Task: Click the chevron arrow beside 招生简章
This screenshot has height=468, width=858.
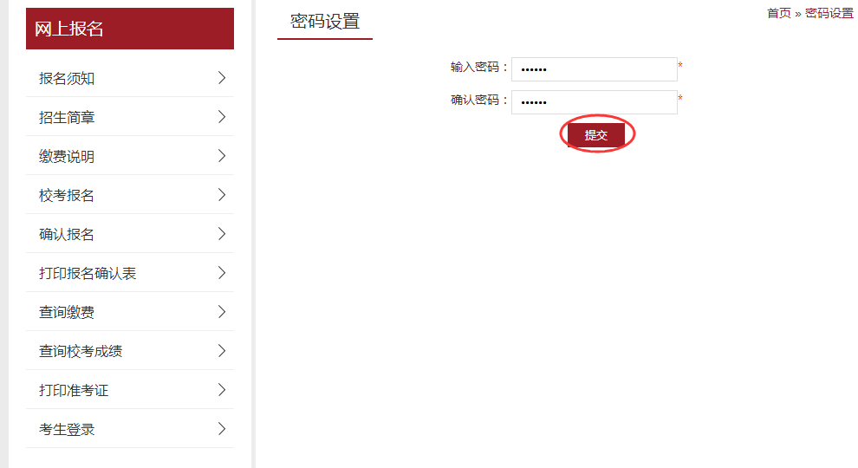Action: point(222,117)
